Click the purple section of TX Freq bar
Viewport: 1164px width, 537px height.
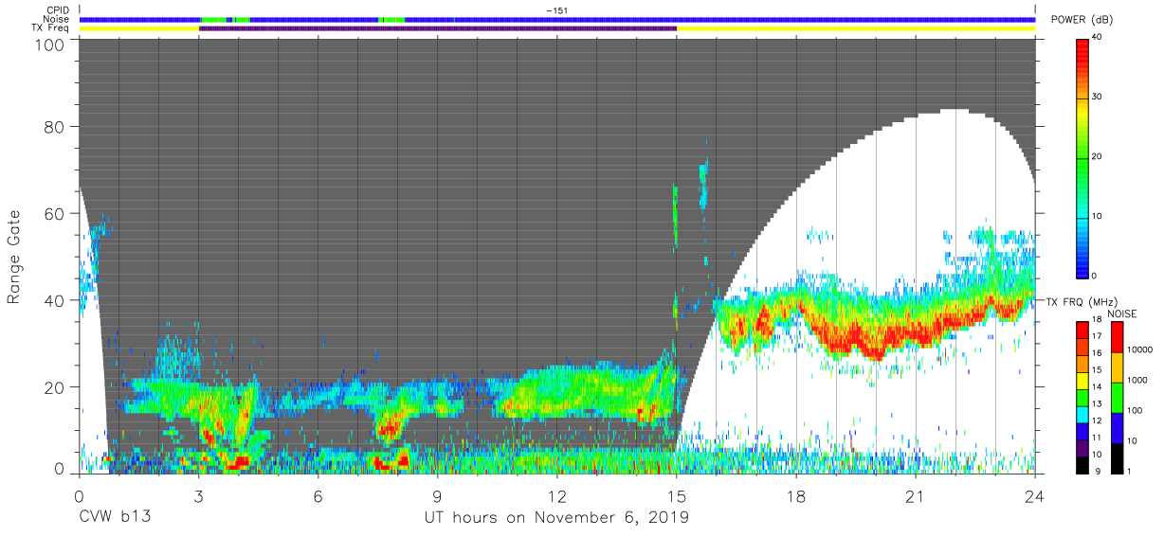pyautogui.click(x=438, y=28)
